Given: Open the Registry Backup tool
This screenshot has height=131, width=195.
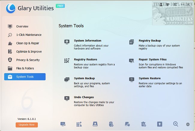Looking at the screenshot, I should 150,41.
